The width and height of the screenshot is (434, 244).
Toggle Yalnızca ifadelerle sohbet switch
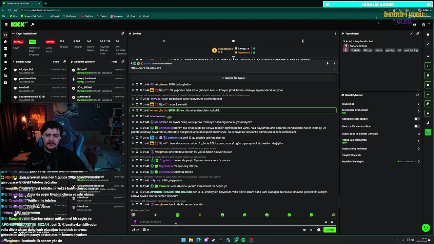click(417, 126)
